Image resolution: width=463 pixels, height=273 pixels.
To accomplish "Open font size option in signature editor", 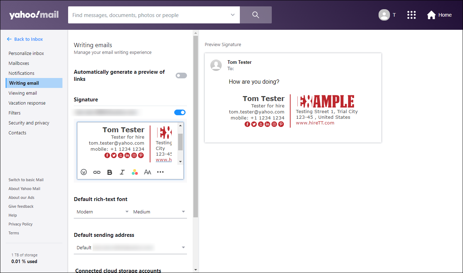I will [x=148, y=172].
